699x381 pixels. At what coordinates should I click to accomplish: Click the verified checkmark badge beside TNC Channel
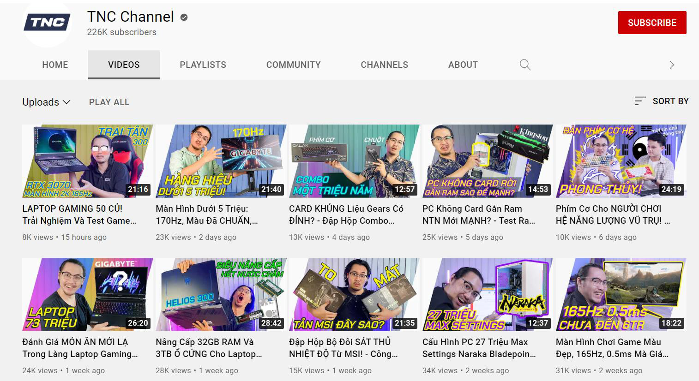tap(184, 18)
